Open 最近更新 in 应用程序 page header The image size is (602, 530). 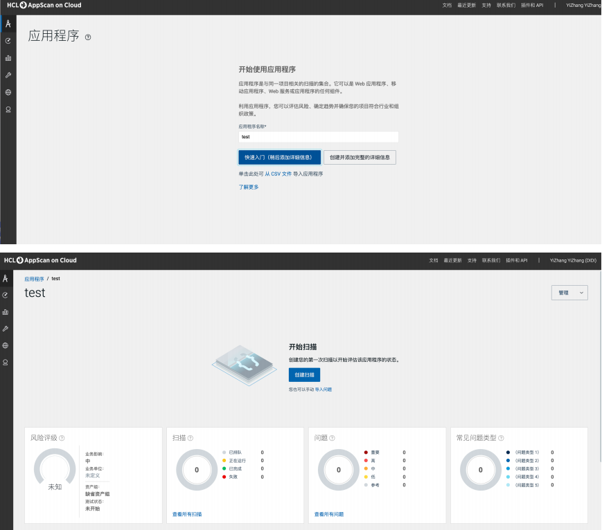tap(466, 6)
